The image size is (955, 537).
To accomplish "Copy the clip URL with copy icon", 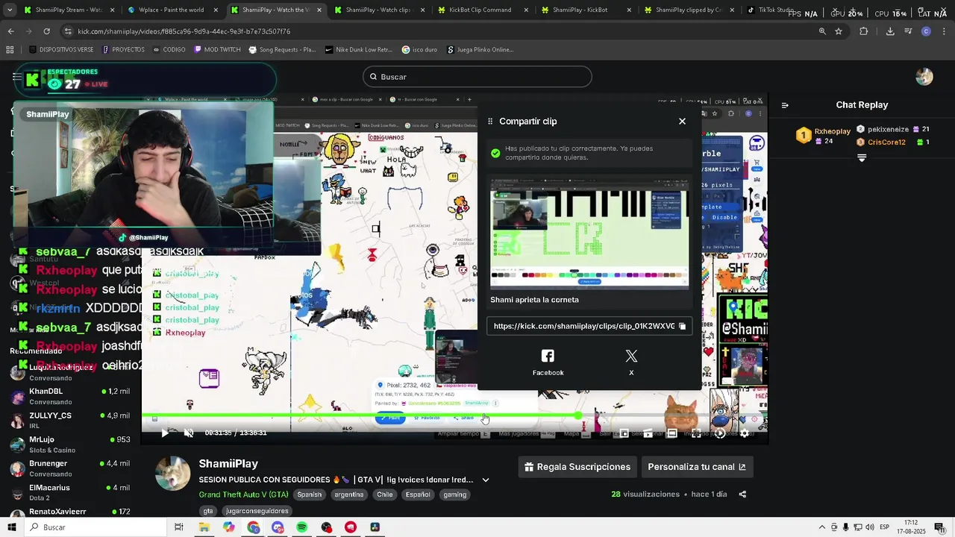I will [x=682, y=326].
